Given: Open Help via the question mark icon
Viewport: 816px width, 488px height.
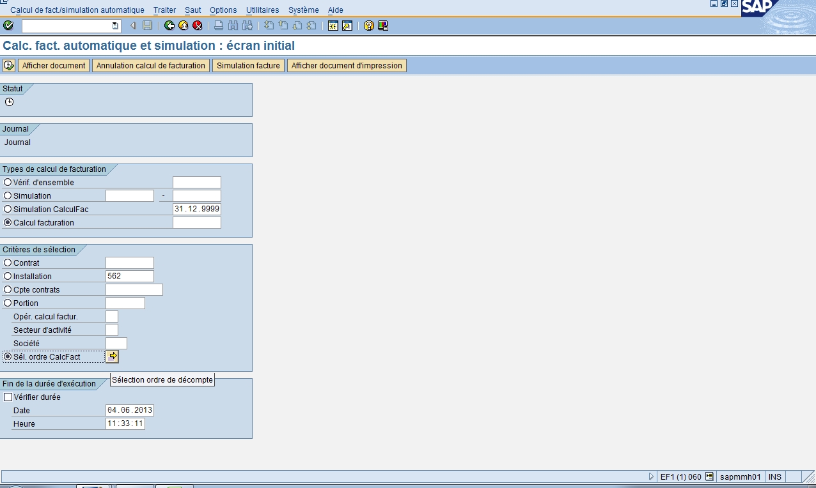Looking at the screenshot, I should point(369,26).
